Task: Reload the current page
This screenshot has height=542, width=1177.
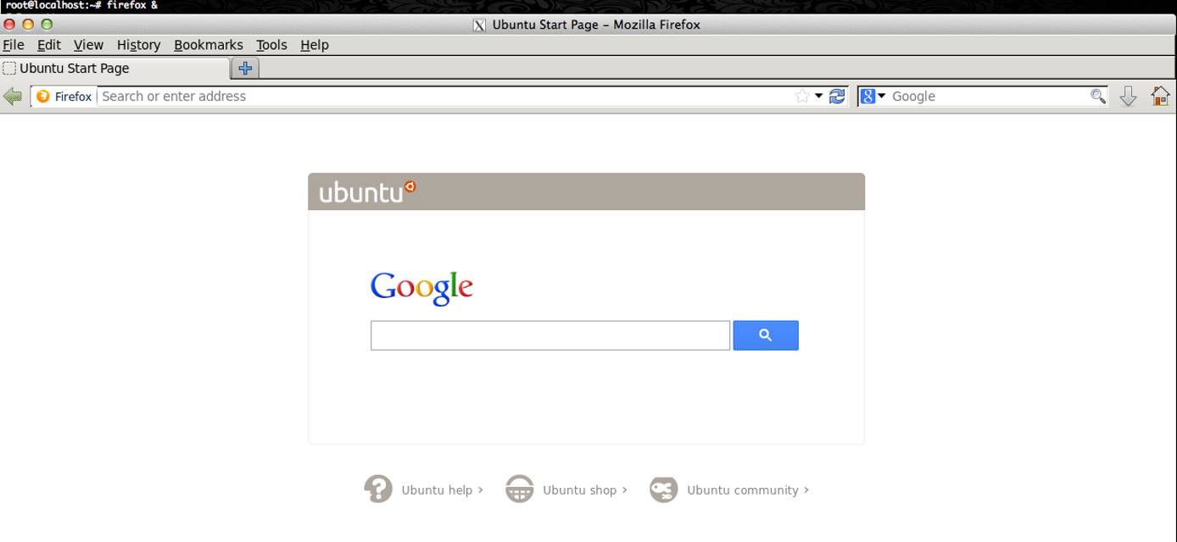Action: click(x=837, y=96)
